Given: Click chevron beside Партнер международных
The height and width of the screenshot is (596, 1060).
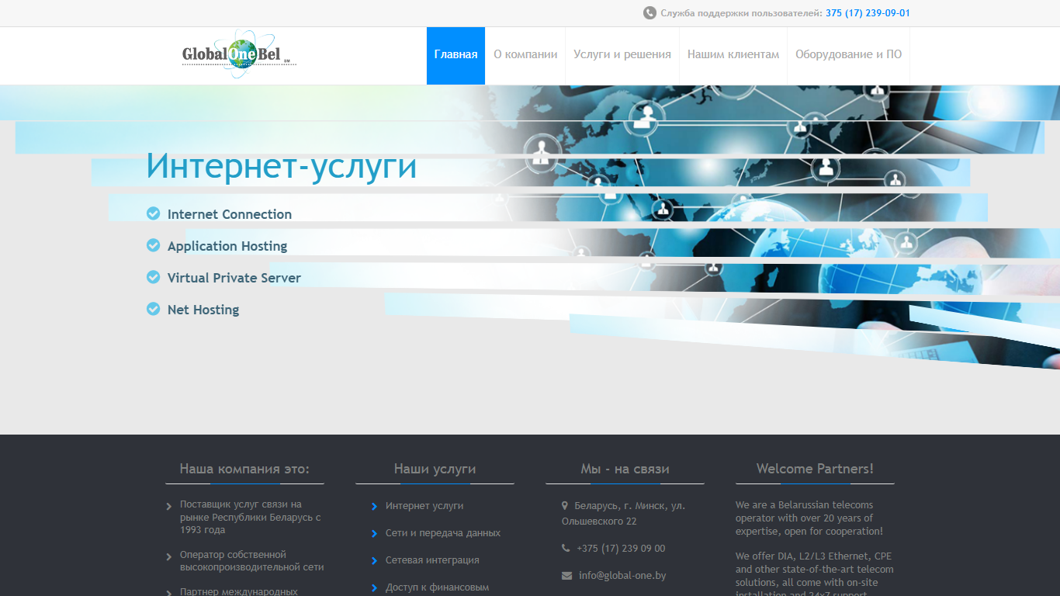Looking at the screenshot, I should click(x=169, y=593).
